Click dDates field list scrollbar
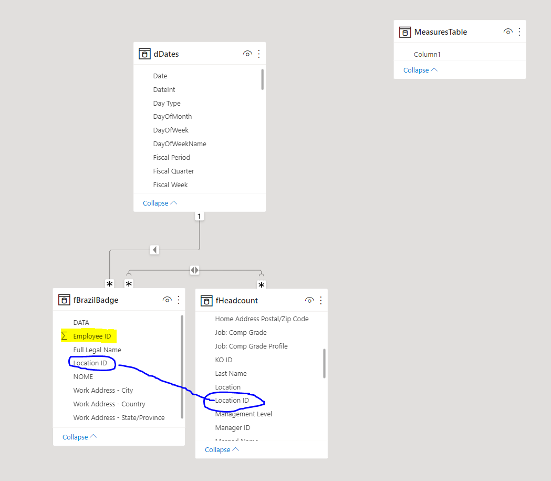The width and height of the screenshot is (551, 481). 262,79
